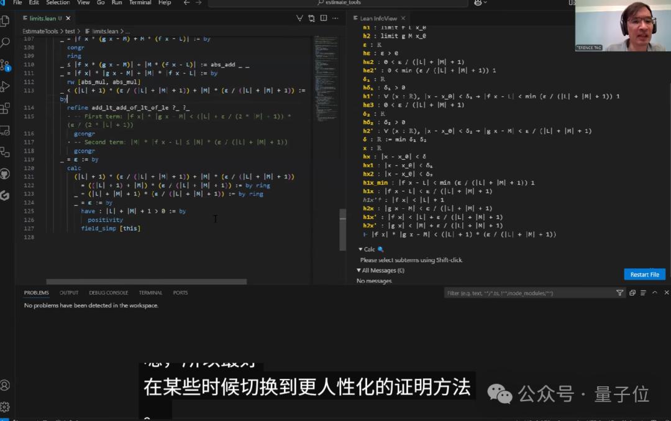Open the Run and Debug sidebar

click(6, 87)
